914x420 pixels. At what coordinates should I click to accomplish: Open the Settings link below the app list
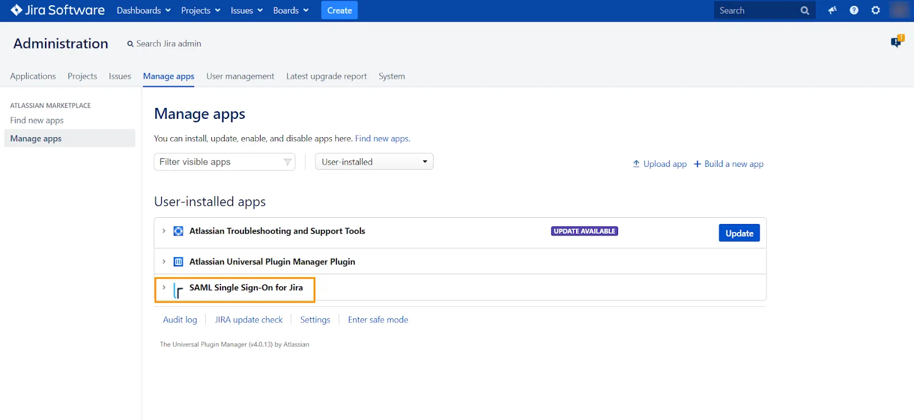click(x=315, y=320)
